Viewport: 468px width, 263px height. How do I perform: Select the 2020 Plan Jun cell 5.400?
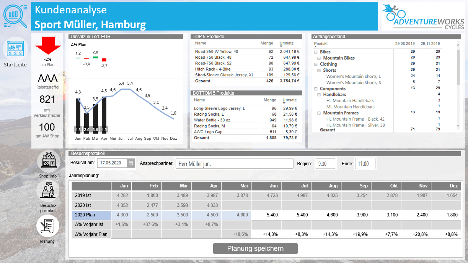coord(266,215)
